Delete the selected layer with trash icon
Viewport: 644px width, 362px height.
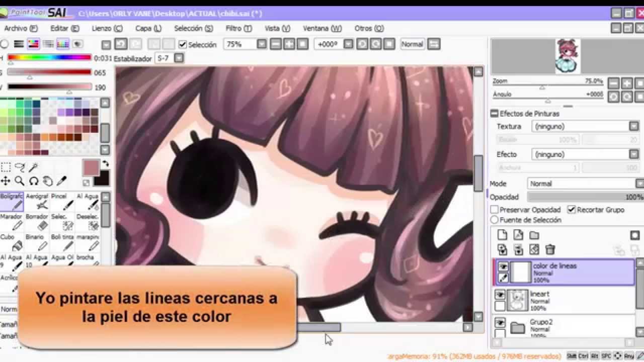coord(550,249)
